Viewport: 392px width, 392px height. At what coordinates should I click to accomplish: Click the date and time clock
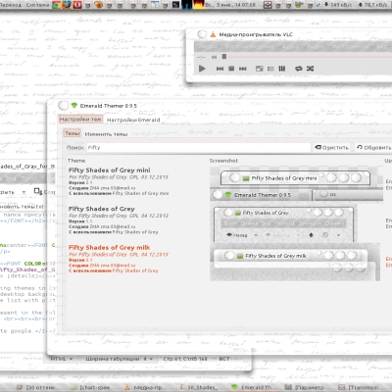[230, 5]
